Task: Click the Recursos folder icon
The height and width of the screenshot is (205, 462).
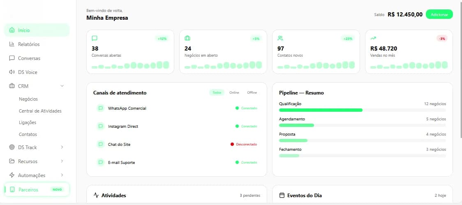Action: 12,161
